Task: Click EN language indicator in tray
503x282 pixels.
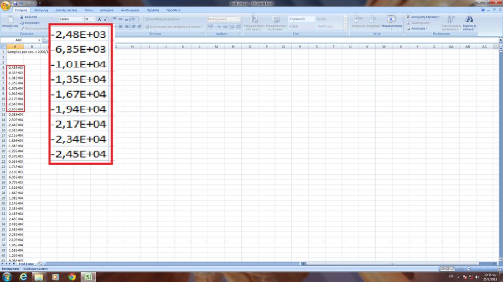Action: click(451, 277)
